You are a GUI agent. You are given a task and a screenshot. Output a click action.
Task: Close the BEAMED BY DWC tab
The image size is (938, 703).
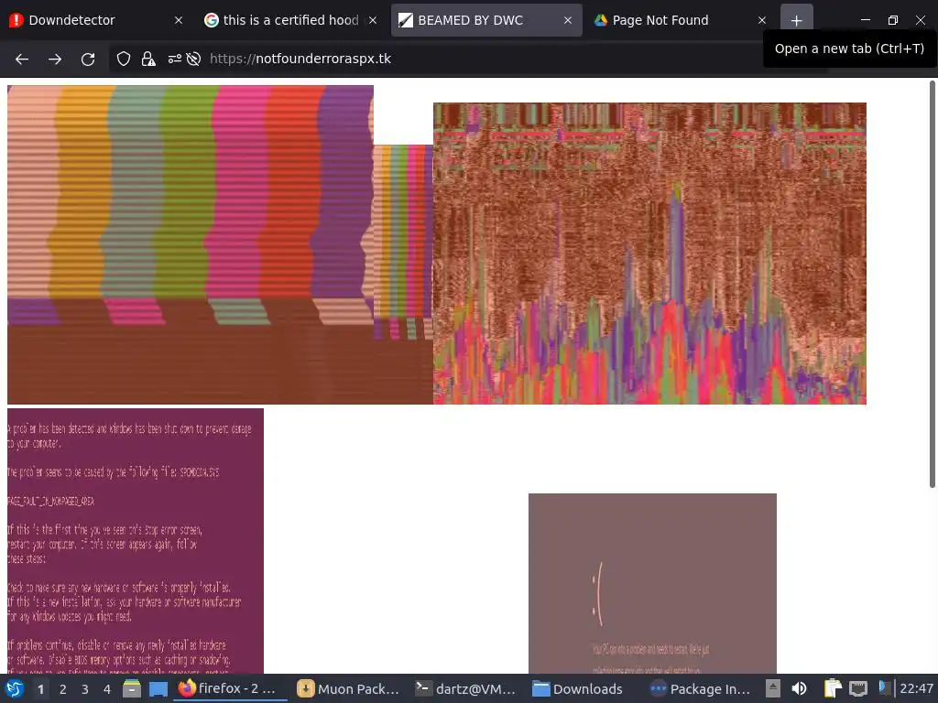568,20
